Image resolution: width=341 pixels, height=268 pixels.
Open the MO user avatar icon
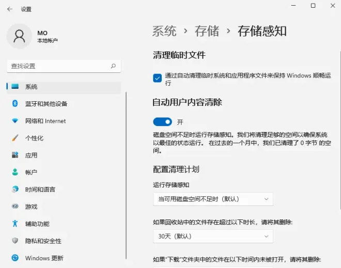(x=19, y=36)
